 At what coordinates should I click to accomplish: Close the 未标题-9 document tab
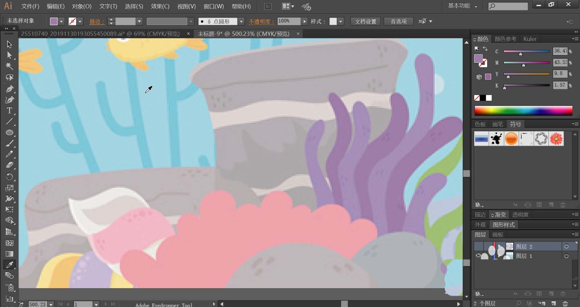click(x=298, y=34)
